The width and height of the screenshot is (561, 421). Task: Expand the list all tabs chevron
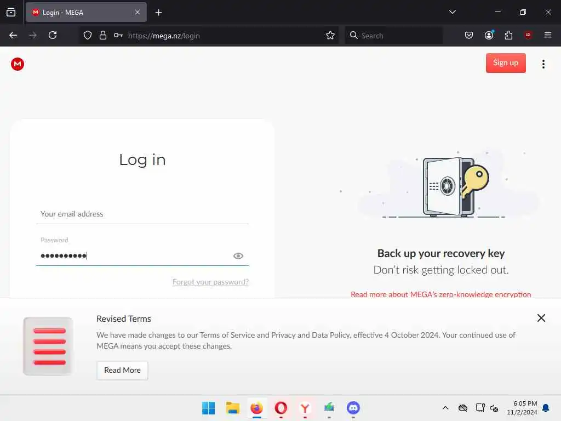(452, 12)
